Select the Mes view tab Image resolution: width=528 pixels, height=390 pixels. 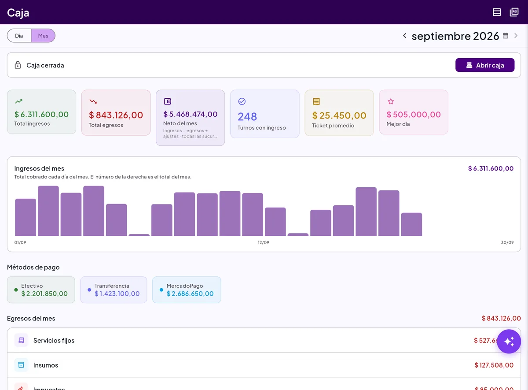click(43, 36)
